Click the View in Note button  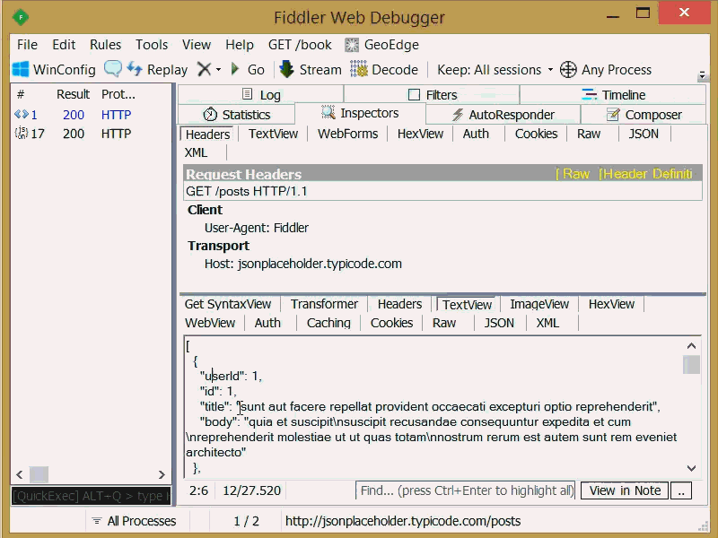pos(624,490)
